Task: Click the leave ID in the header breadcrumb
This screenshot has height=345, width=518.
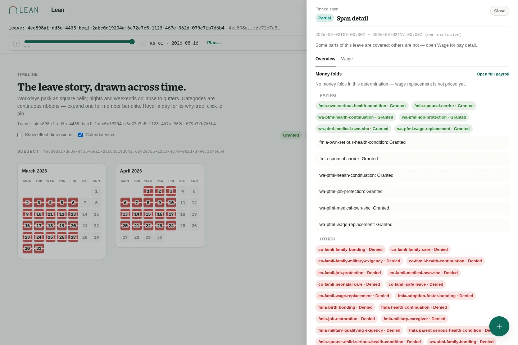Action: (117, 28)
